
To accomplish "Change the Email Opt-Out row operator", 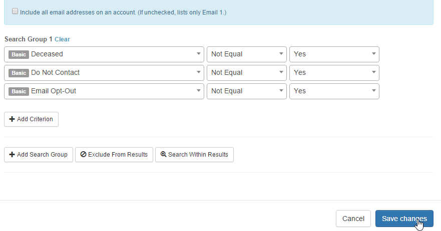I will point(247,91).
